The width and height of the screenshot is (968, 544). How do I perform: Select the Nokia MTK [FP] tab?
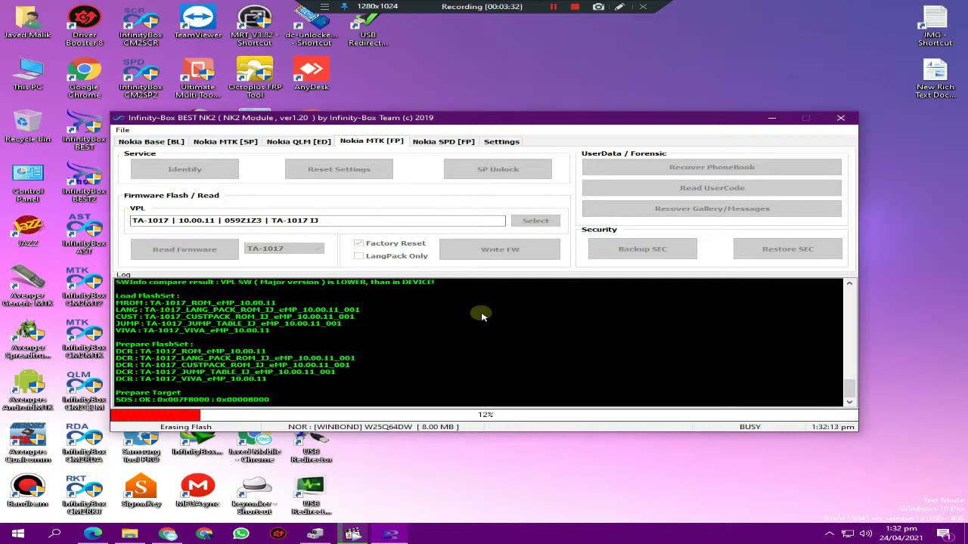[x=371, y=141]
